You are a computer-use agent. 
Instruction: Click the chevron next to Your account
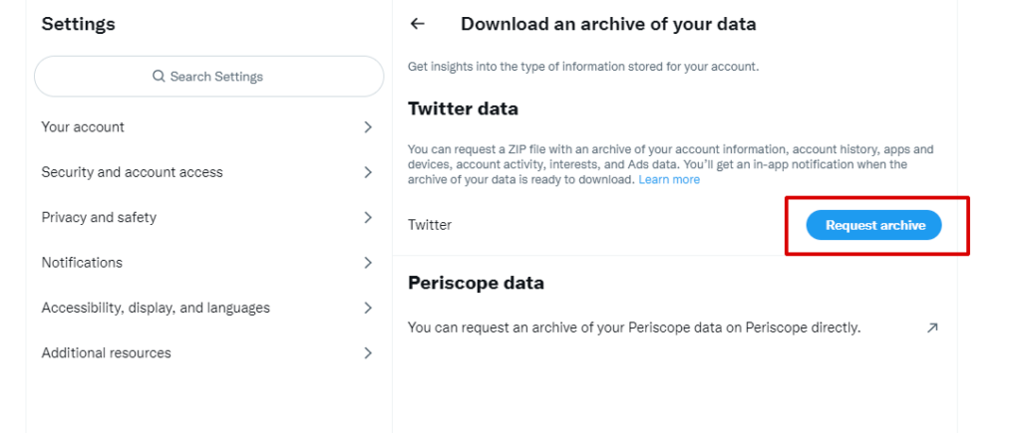368,127
